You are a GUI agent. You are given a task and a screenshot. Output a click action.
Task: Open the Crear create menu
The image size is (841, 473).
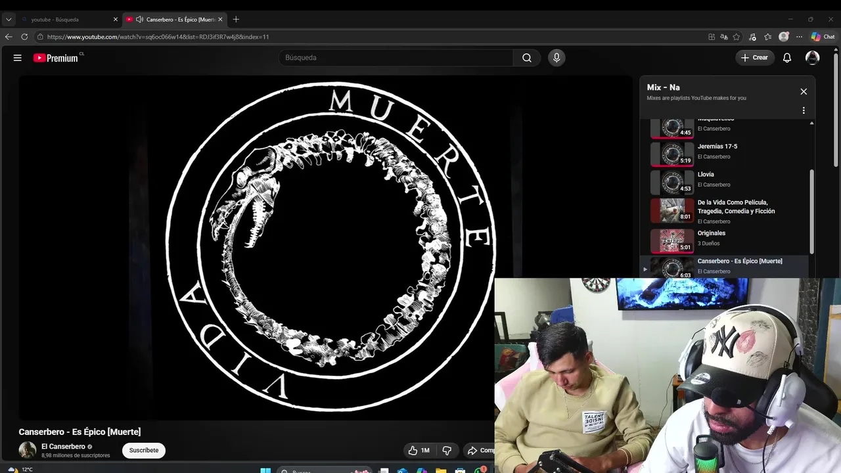click(754, 58)
